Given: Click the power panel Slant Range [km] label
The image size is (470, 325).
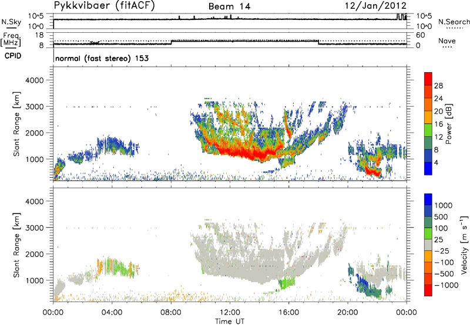Looking at the screenshot, I should coord(16,124).
